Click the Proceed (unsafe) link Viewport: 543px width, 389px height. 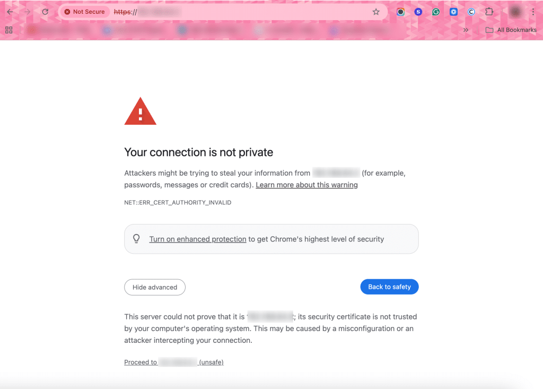tap(174, 362)
